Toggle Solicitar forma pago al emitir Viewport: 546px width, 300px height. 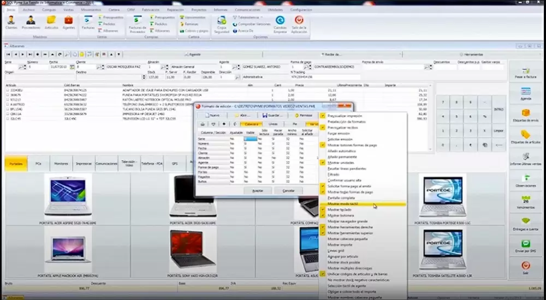point(349,186)
